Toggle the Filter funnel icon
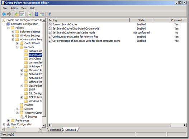This screenshot has width=189, height=139. [49, 14]
